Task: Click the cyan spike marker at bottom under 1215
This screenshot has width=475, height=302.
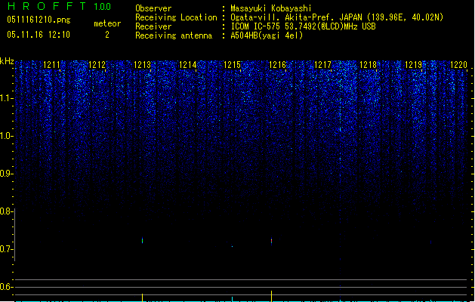Action: pyautogui.click(x=233, y=299)
